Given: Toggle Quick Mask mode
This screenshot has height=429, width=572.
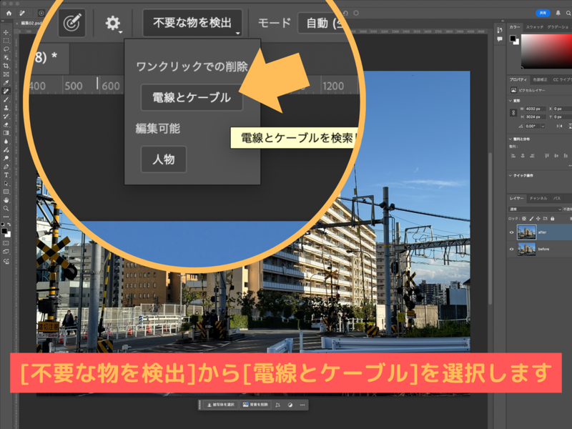Looking at the screenshot, I should (x=6, y=243).
